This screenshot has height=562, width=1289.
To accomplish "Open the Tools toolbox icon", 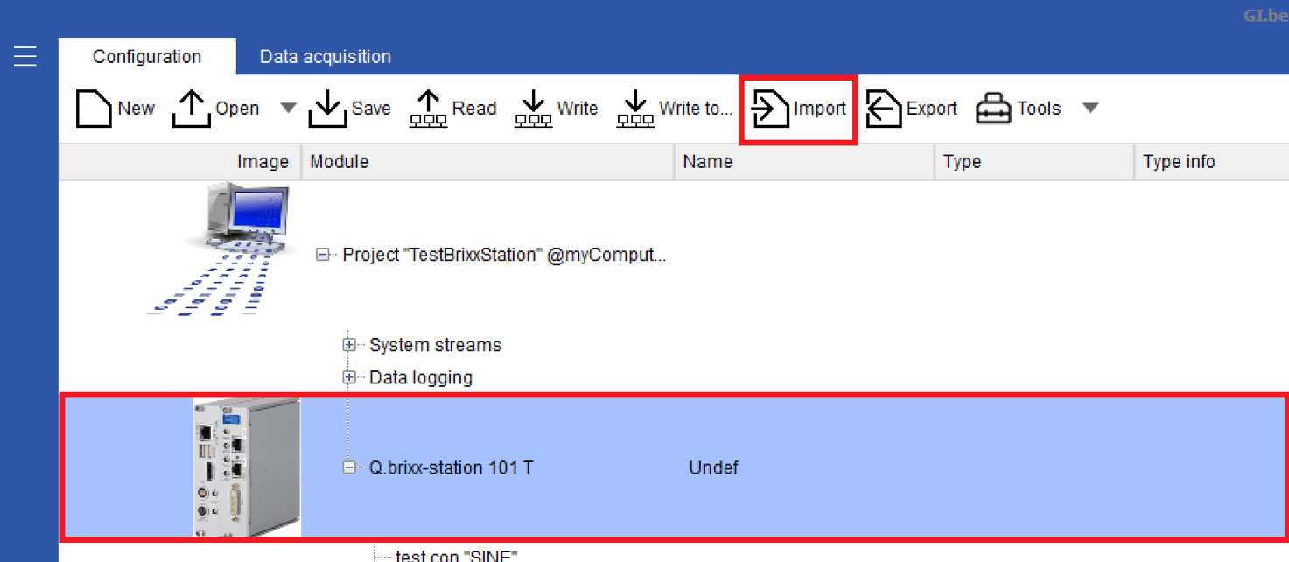I will coord(993,107).
